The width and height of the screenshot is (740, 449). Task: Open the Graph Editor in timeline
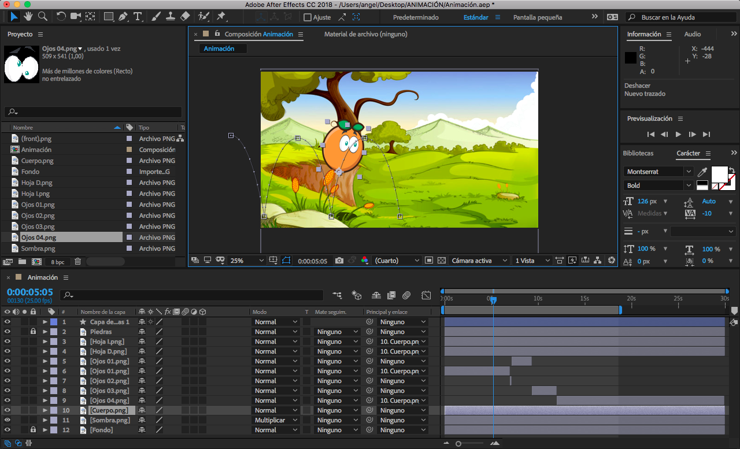point(426,295)
